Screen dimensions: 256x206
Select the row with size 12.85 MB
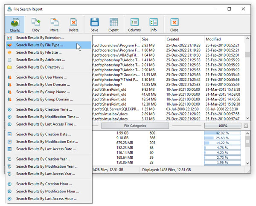[x=169, y=85]
